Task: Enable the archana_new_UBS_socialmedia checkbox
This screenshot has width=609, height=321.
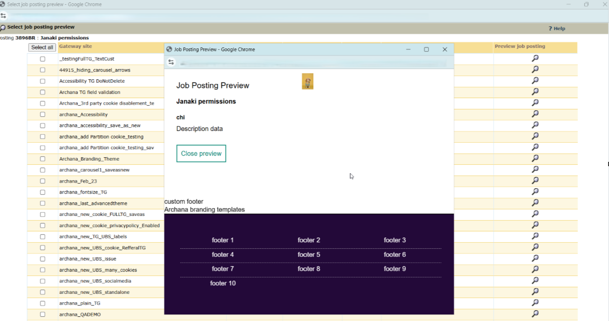Action: 43,281
